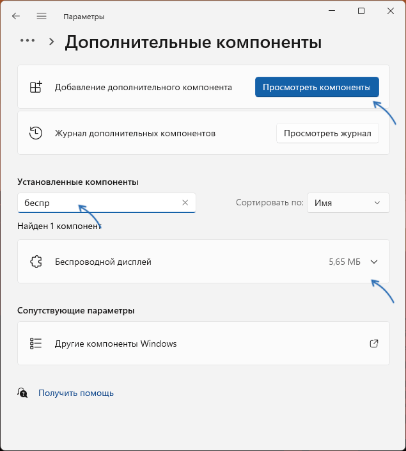Image resolution: width=406 pixels, height=451 pixels.
Task: Click the Параметры window title
Action: point(84,17)
